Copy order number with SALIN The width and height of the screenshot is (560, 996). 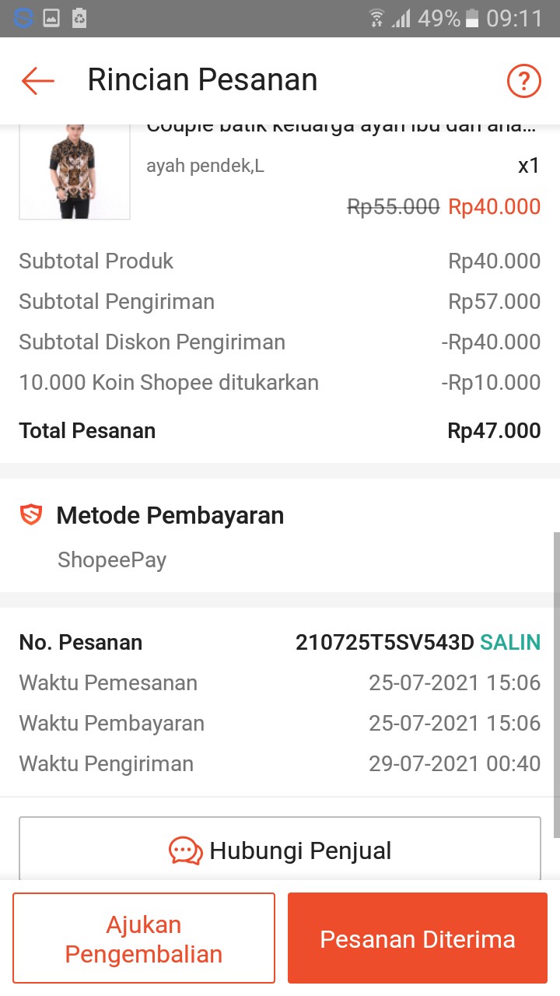coord(510,642)
